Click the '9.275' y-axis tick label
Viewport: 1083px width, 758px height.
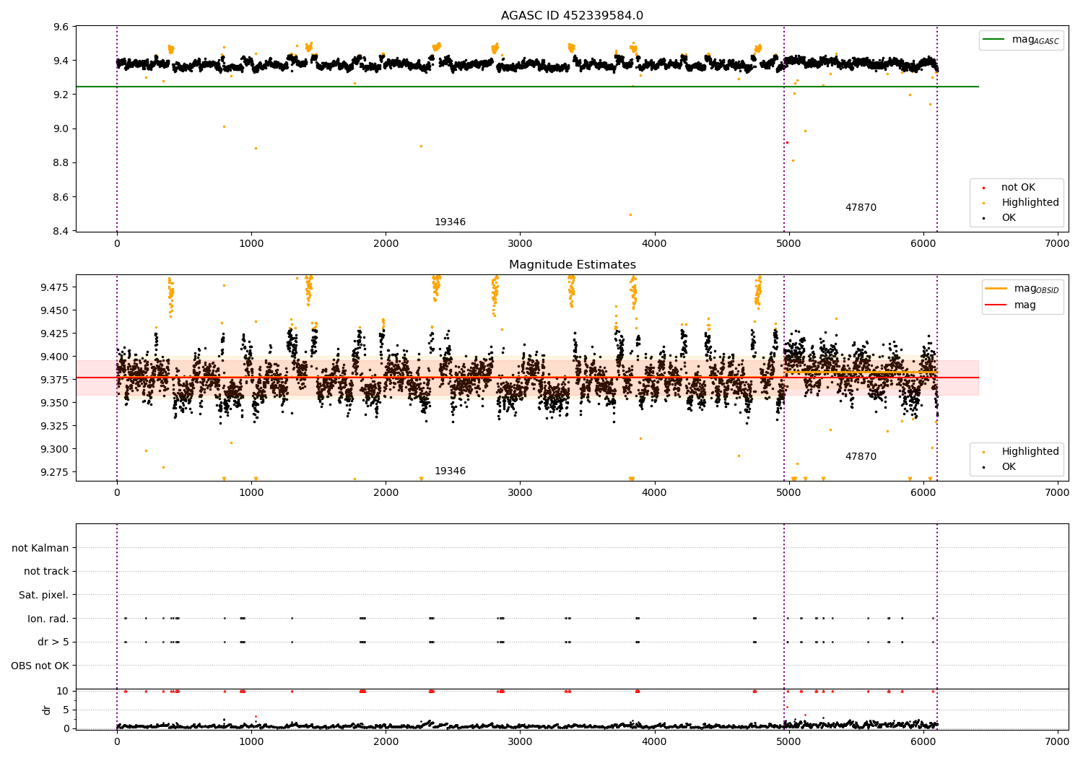[x=54, y=472]
